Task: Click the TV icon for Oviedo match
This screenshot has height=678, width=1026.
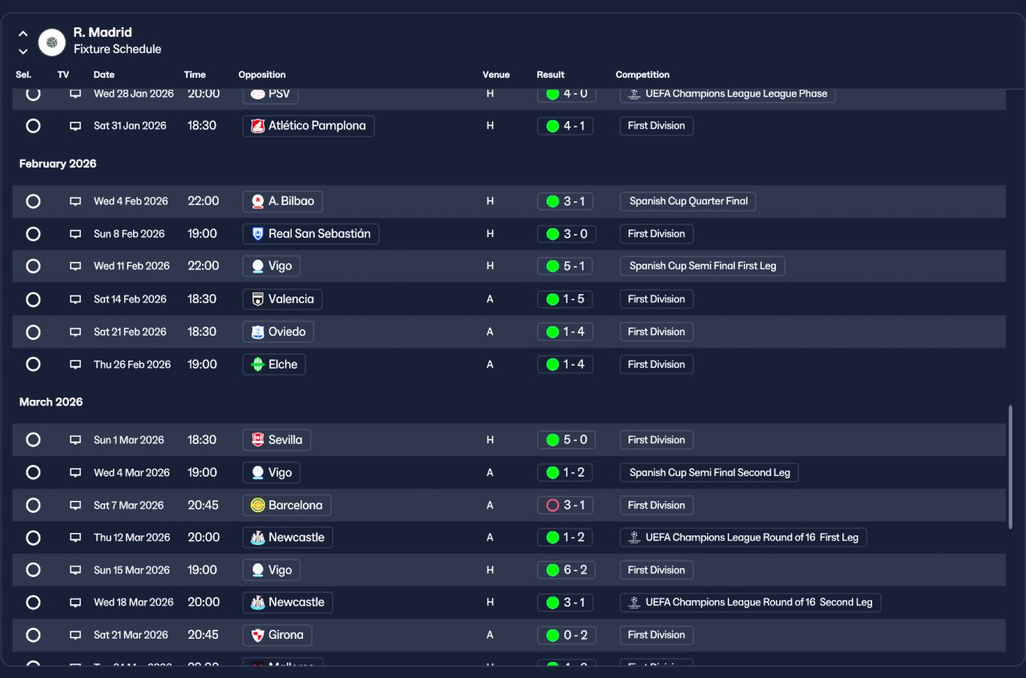Action: tap(75, 332)
